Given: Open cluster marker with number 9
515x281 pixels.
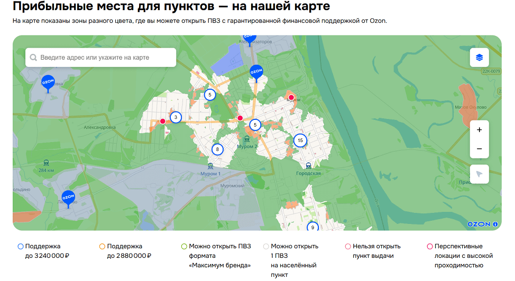Looking at the screenshot, I should (312, 227).
